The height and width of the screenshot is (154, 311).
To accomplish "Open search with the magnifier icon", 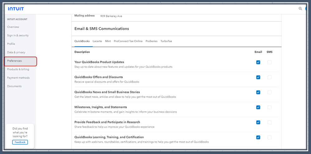I will (x=300, y=8).
